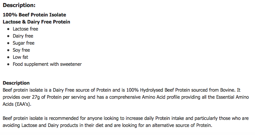Screen dimensions: 255x135
Task: Select the 'Sugar free' list item
Action: pyautogui.click(x=24, y=43)
